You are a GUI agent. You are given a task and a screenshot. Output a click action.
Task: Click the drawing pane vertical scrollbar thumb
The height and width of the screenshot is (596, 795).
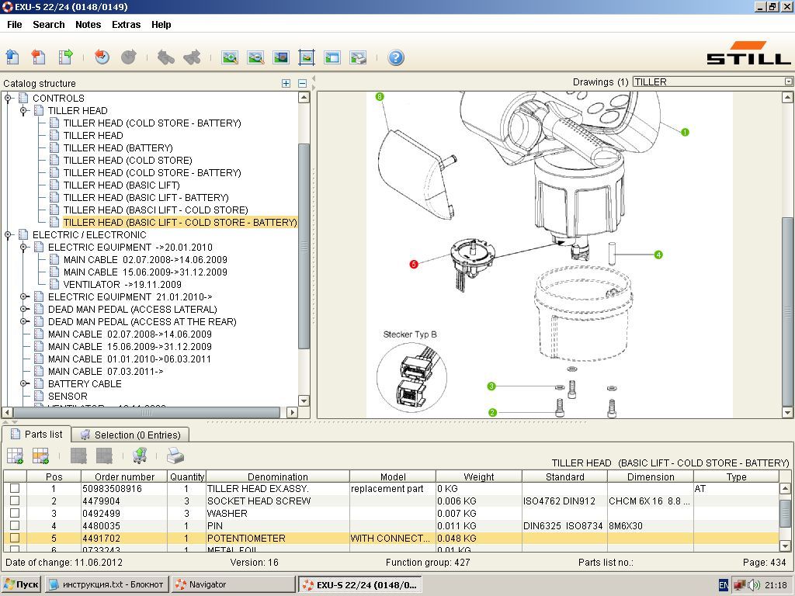(787, 312)
